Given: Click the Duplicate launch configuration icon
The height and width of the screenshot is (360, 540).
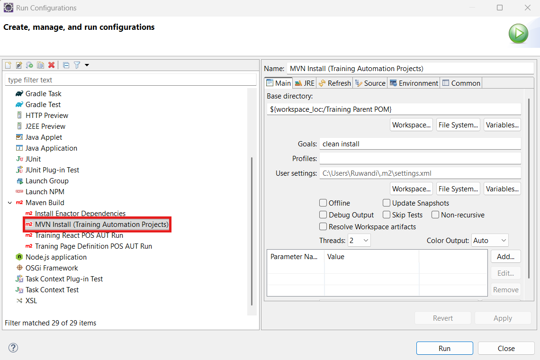Looking at the screenshot, I should 41,65.
